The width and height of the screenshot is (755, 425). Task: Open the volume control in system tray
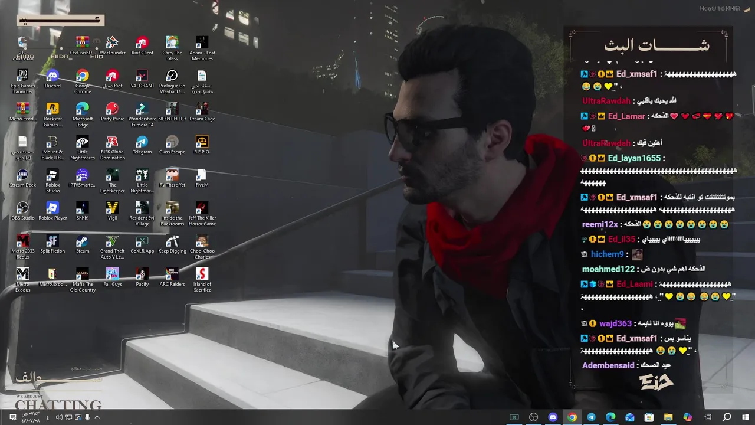coord(59,417)
